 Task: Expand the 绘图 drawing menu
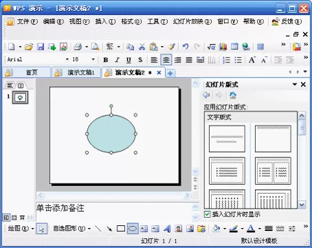pos(21,229)
